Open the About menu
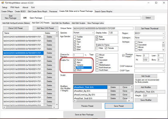The height and width of the screenshot is (119, 168). click(25, 7)
